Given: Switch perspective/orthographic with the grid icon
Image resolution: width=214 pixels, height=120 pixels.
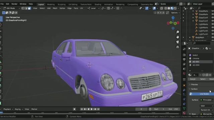Looking at the screenshot, I should [x=178, y=47].
